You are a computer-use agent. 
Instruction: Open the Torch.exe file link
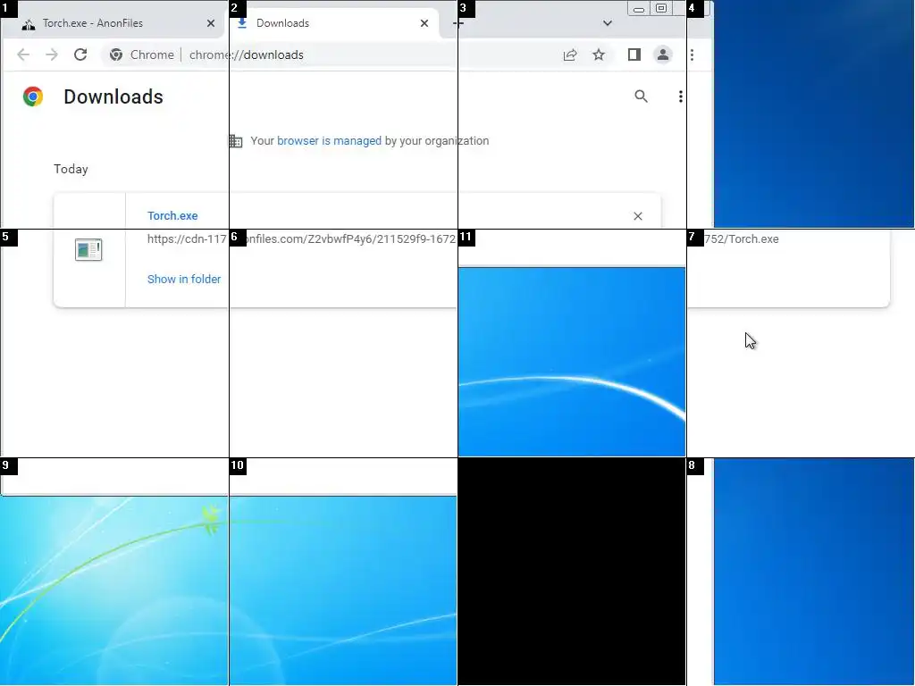[x=172, y=216]
